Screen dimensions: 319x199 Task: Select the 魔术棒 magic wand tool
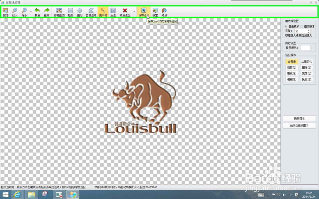103,12
